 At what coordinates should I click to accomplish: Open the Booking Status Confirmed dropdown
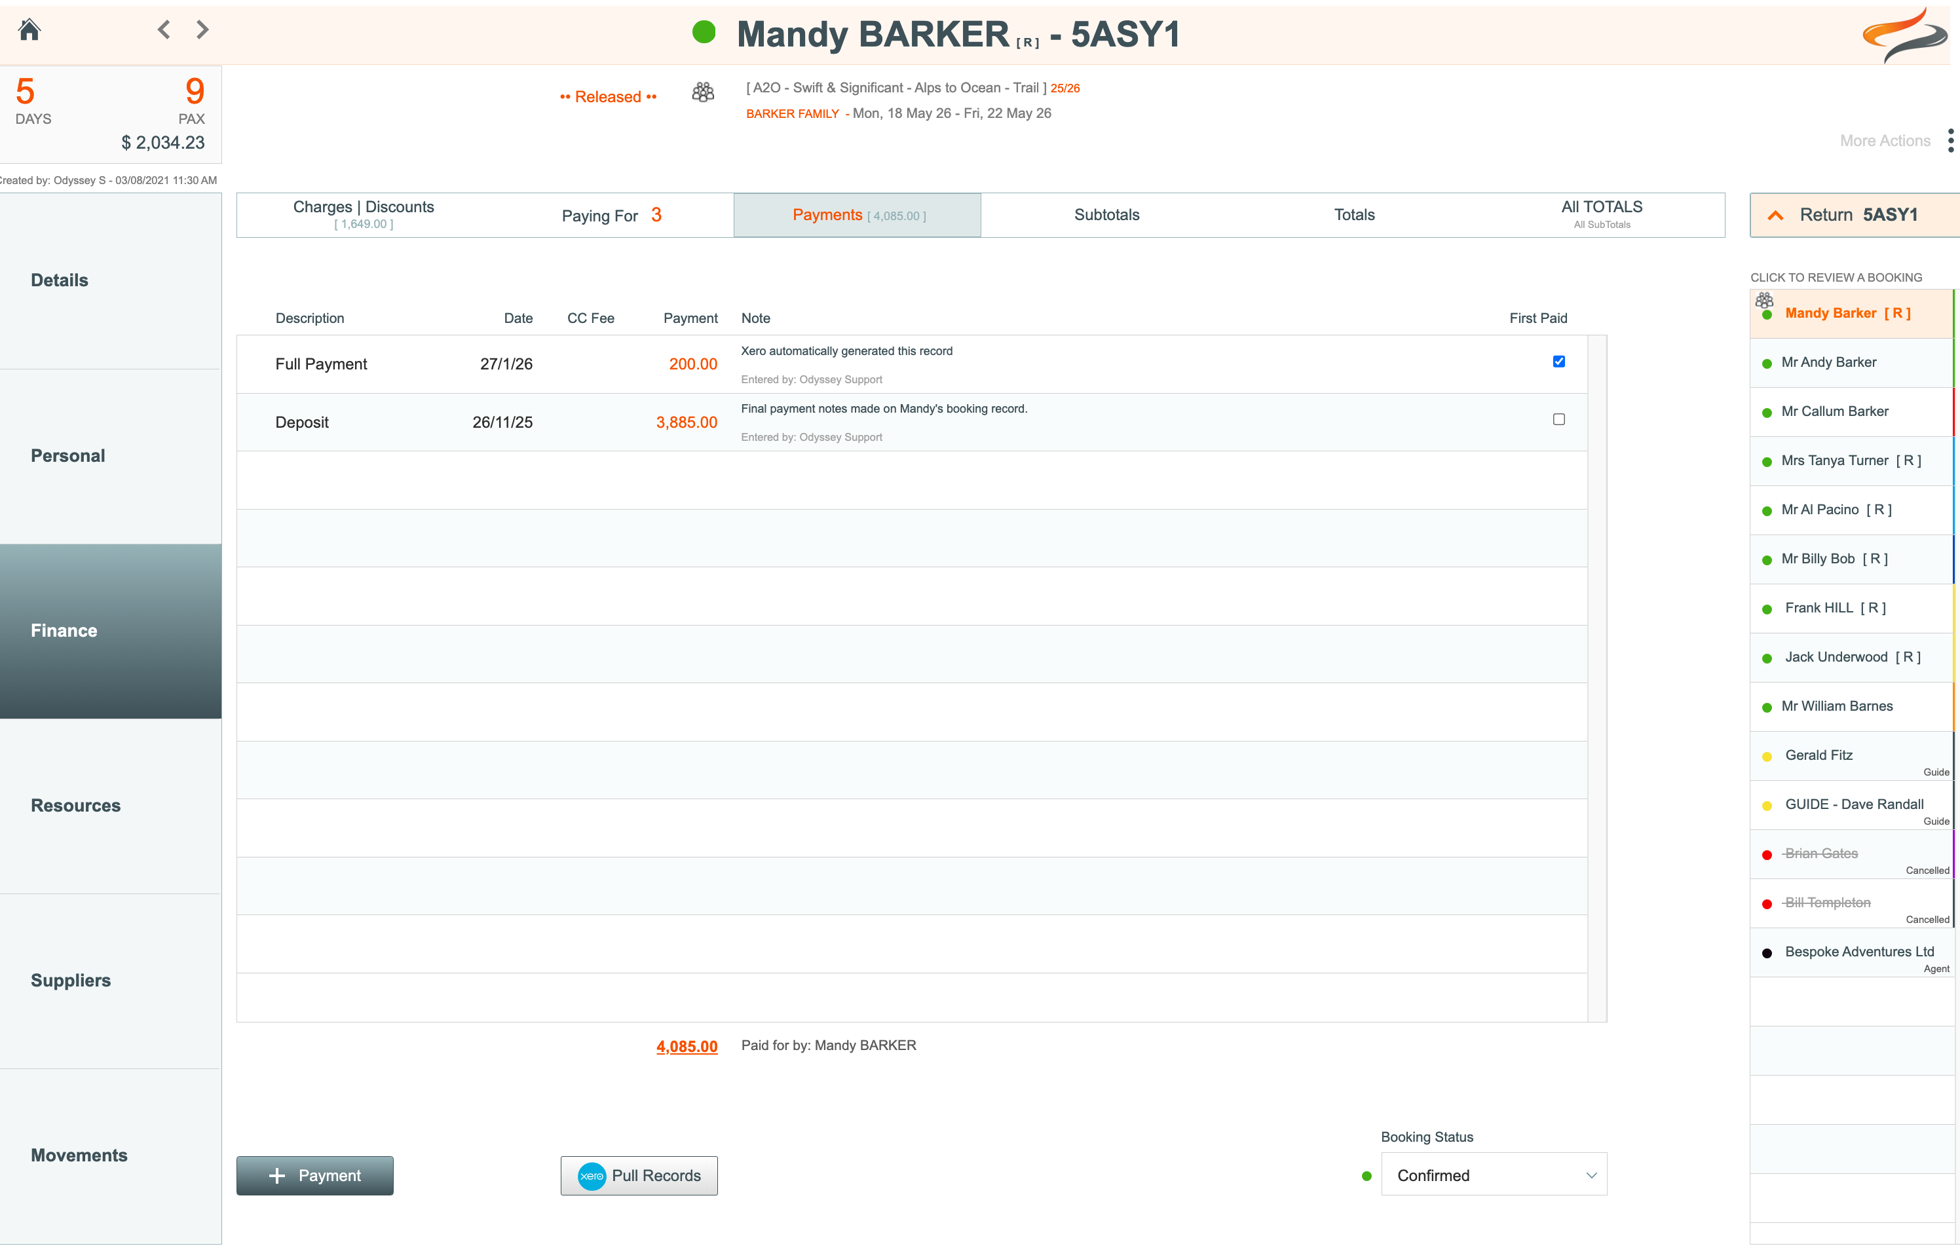(x=1494, y=1174)
